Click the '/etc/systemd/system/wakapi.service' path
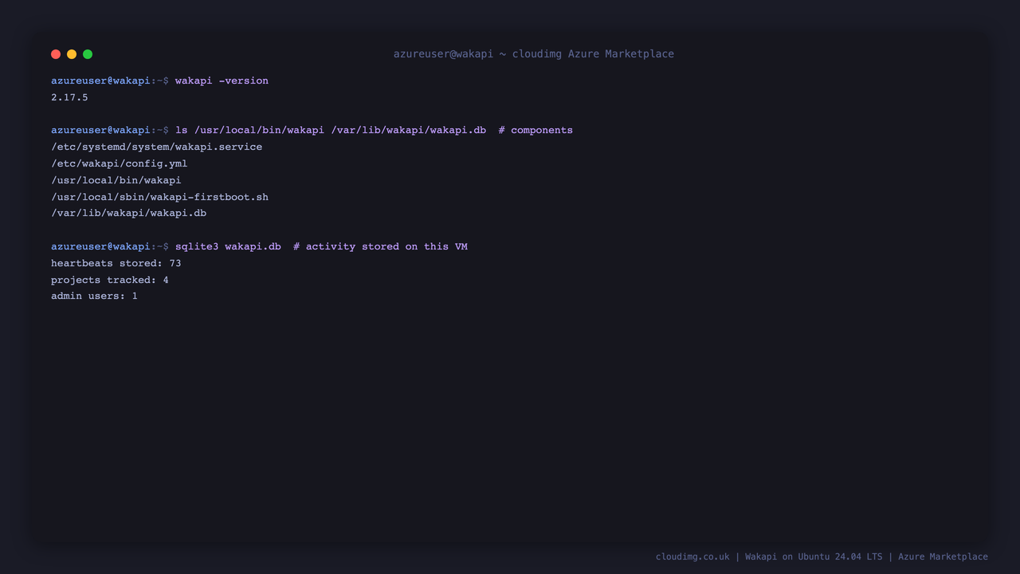 (x=156, y=147)
